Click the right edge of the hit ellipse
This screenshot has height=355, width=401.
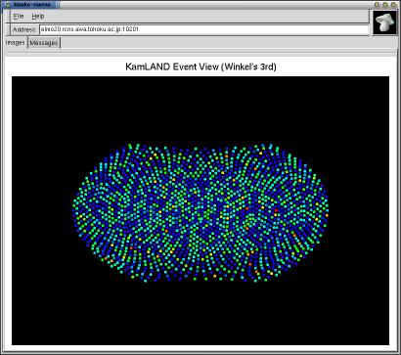327,211
